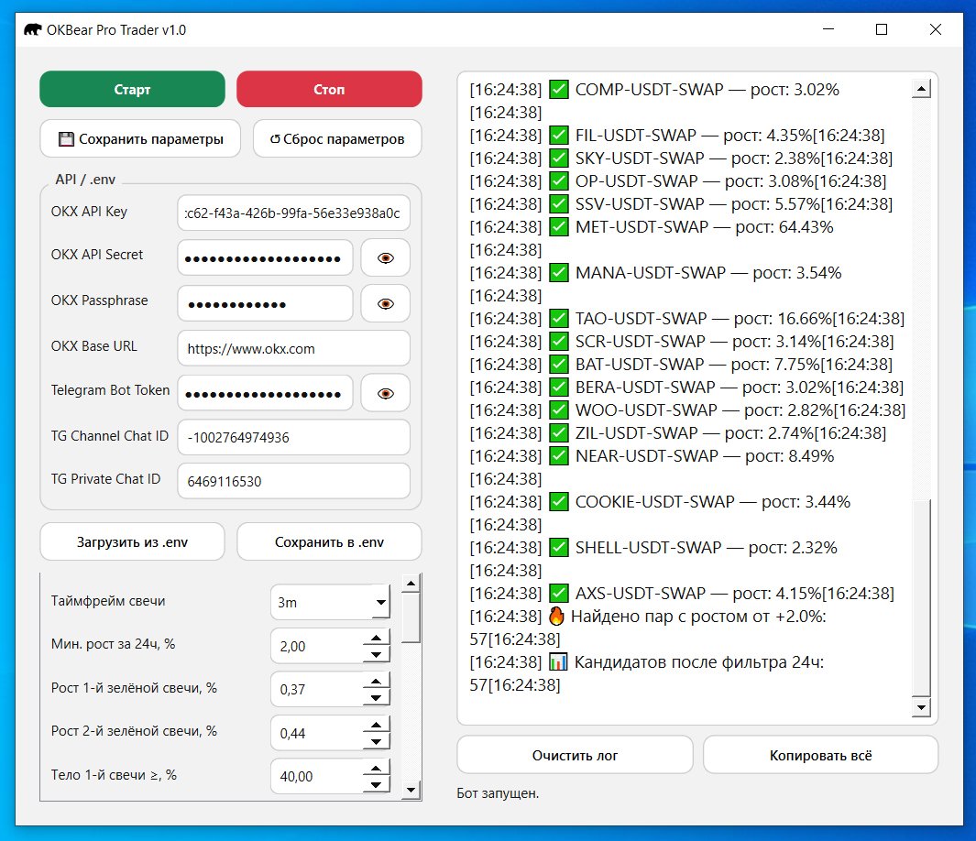Screen dimensions: 976x841
Task: Click the OKX Base URL field
Action: (x=293, y=348)
